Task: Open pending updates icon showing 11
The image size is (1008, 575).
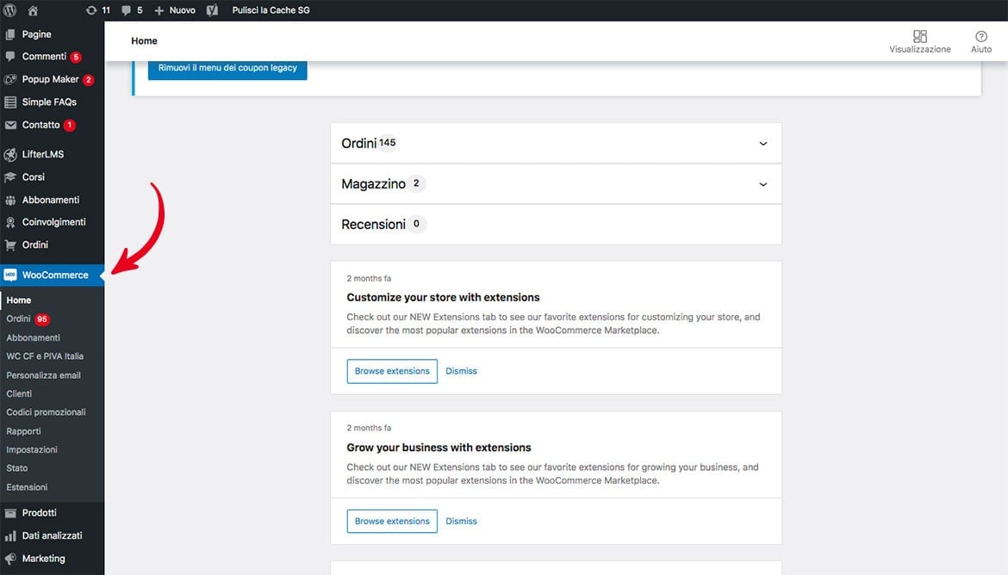Action: 91,10
